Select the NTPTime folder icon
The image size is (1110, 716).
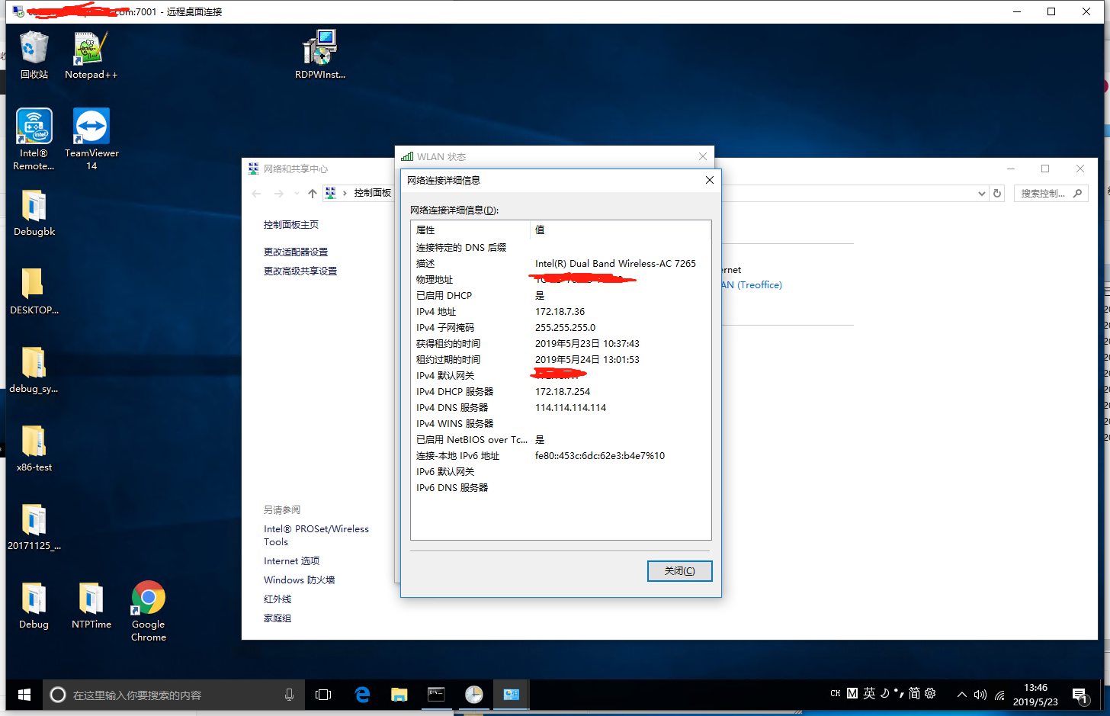tap(91, 605)
